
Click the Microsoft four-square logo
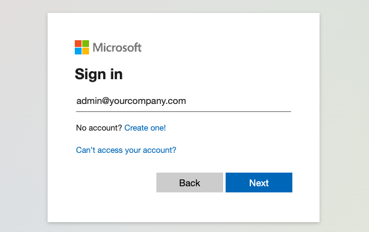(x=82, y=48)
